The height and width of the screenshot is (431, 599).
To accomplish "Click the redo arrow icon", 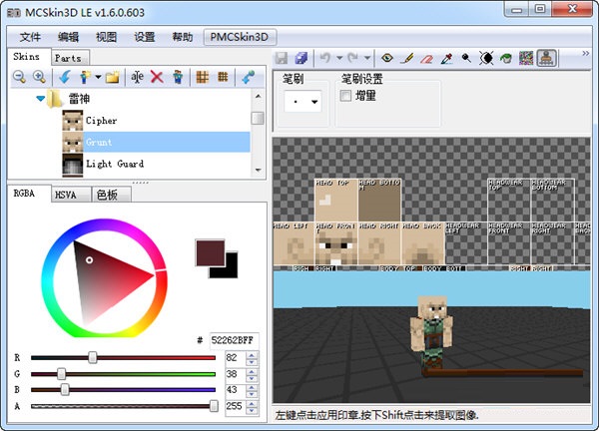I will click(x=353, y=58).
